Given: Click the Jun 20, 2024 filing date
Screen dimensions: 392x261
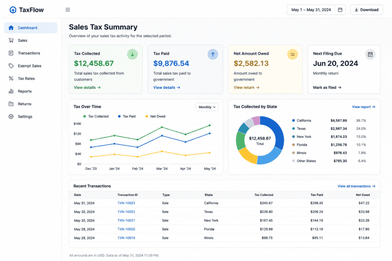Looking at the screenshot, I should pyautogui.click(x=335, y=63).
